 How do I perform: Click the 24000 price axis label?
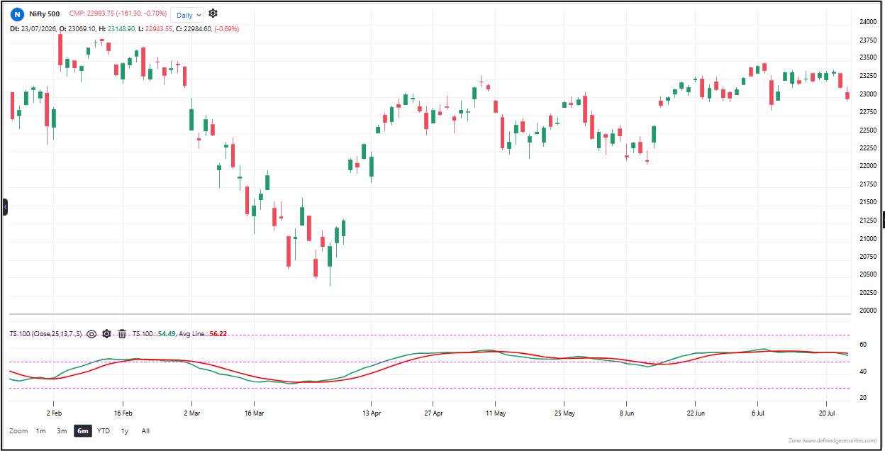click(x=867, y=22)
